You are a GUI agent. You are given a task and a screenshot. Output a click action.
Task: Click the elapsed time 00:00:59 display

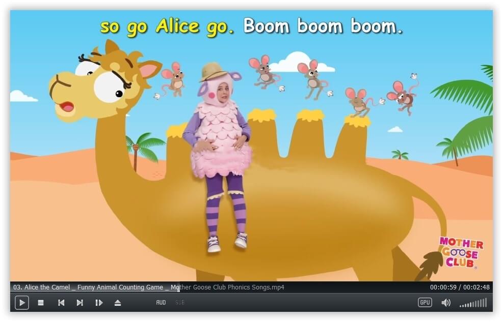443,287
